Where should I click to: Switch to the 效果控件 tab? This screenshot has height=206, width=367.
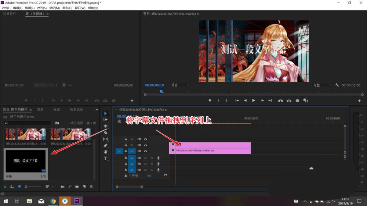tap(10, 14)
